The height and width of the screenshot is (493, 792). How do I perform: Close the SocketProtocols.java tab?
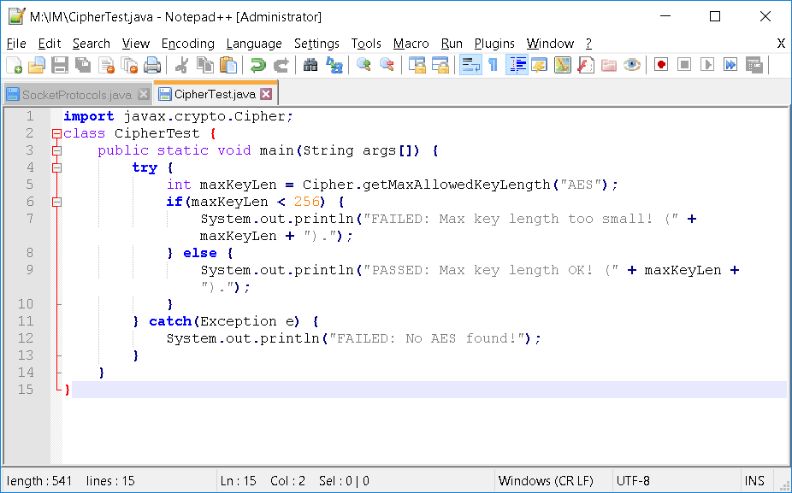coord(144,94)
